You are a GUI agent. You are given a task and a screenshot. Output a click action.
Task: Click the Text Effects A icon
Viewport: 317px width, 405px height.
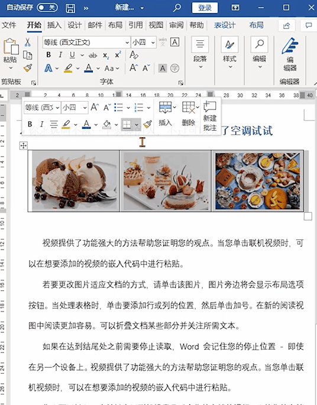48,68
